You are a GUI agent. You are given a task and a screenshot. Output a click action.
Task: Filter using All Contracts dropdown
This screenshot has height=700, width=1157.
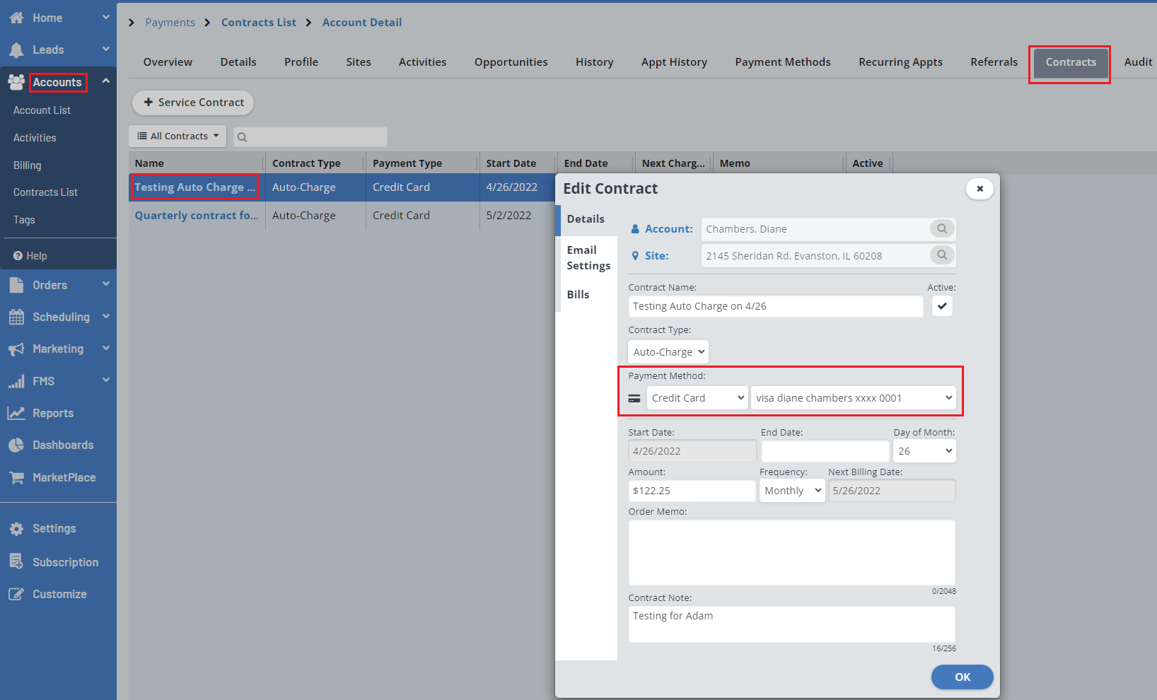tap(178, 136)
